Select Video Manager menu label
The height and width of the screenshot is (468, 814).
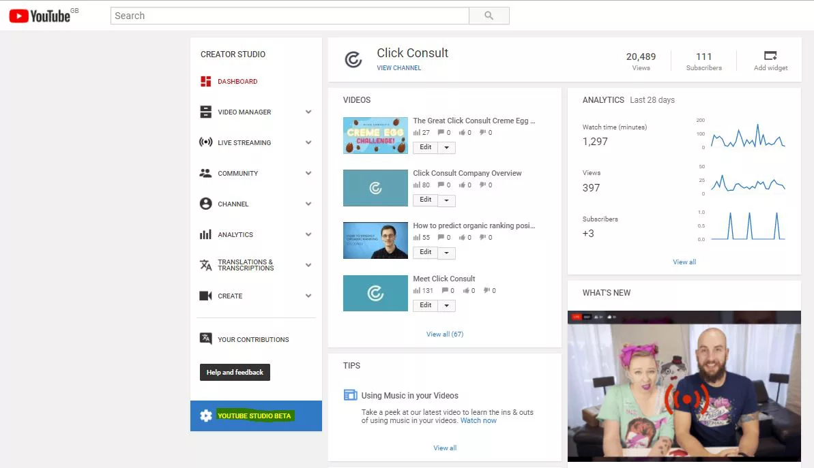244,112
